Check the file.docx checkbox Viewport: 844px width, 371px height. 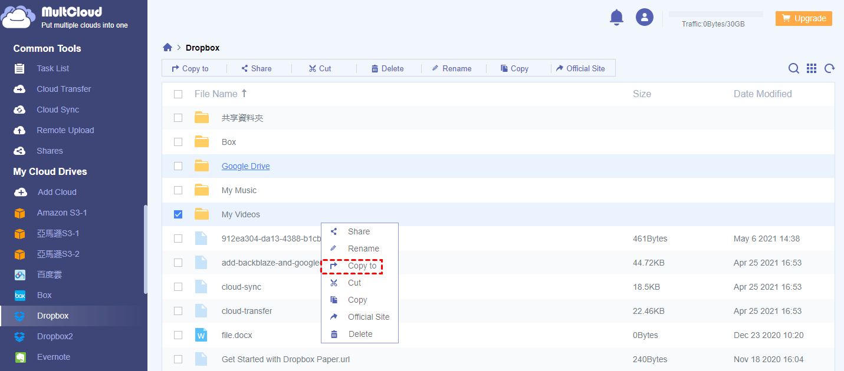178,335
